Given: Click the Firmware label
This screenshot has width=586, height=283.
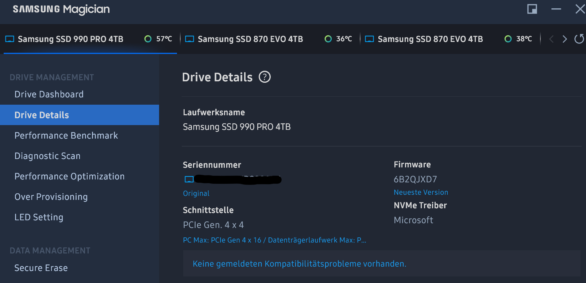Looking at the screenshot, I should (412, 164).
